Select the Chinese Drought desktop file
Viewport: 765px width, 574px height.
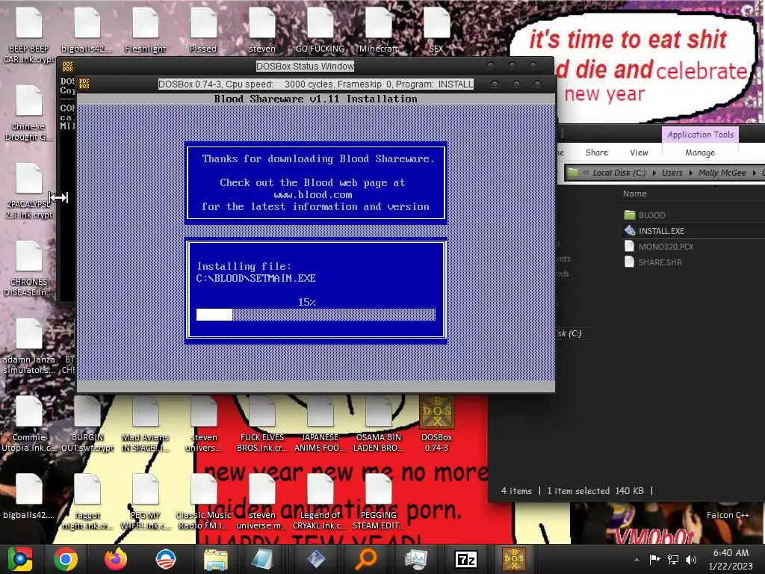click(29, 113)
